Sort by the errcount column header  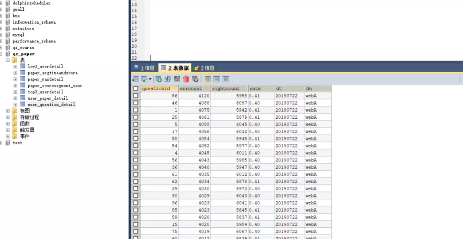click(194, 89)
